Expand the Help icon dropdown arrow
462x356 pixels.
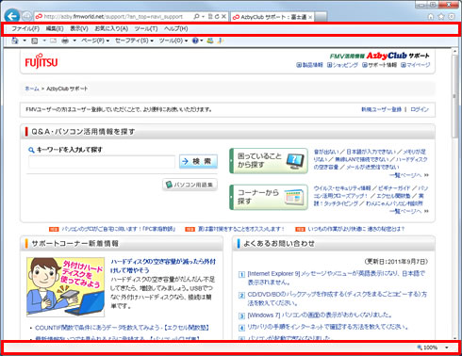[202, 40]
